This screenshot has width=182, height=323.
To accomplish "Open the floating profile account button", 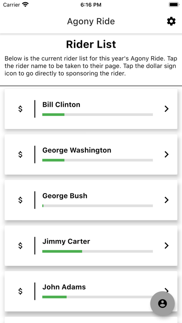I will click(x=162, y=304).
